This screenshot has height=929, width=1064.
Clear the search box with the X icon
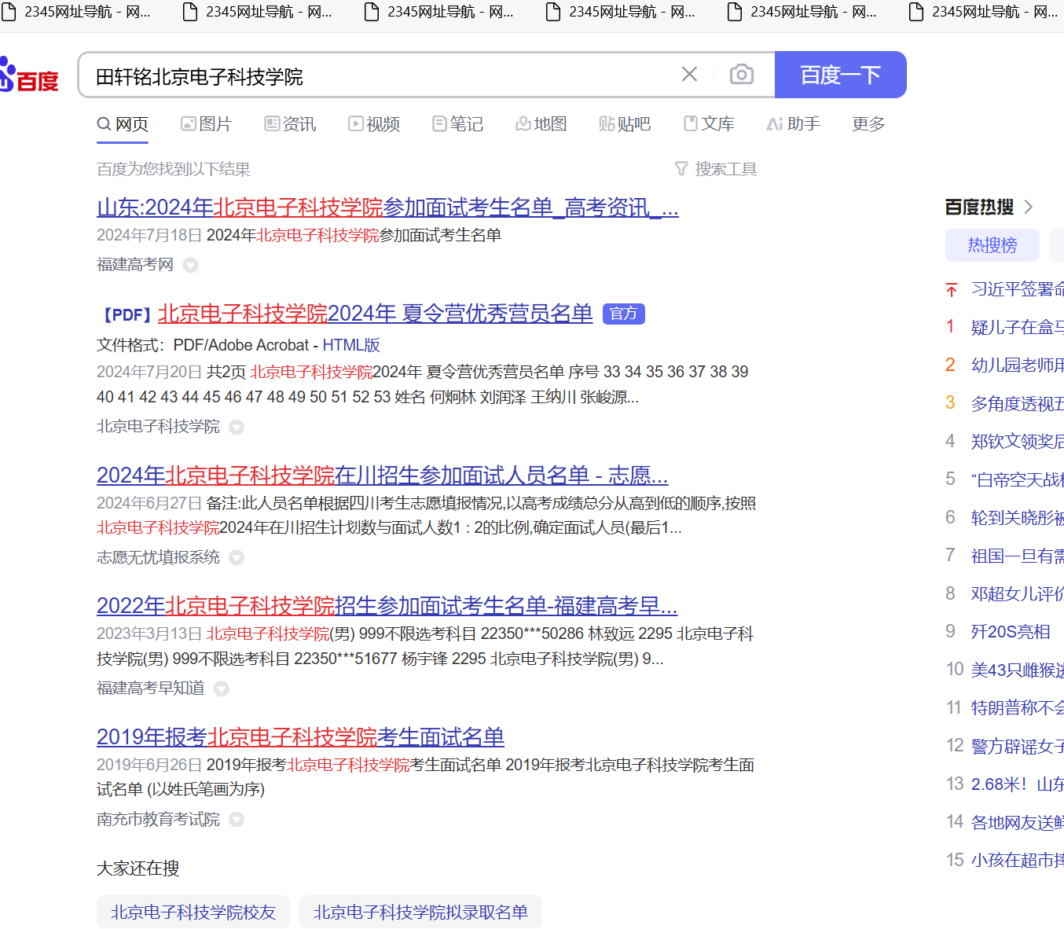click(689, 75)
